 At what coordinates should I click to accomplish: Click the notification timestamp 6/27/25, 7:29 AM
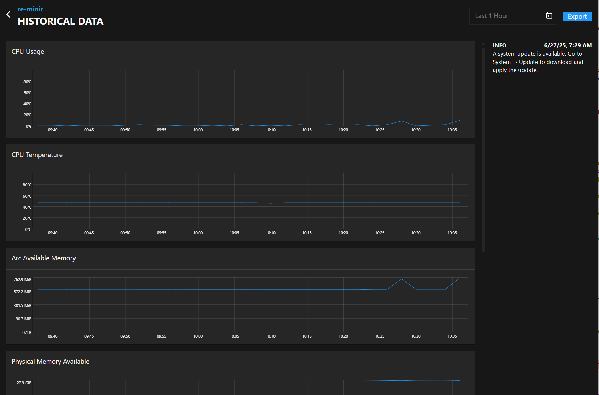(567, 45)
